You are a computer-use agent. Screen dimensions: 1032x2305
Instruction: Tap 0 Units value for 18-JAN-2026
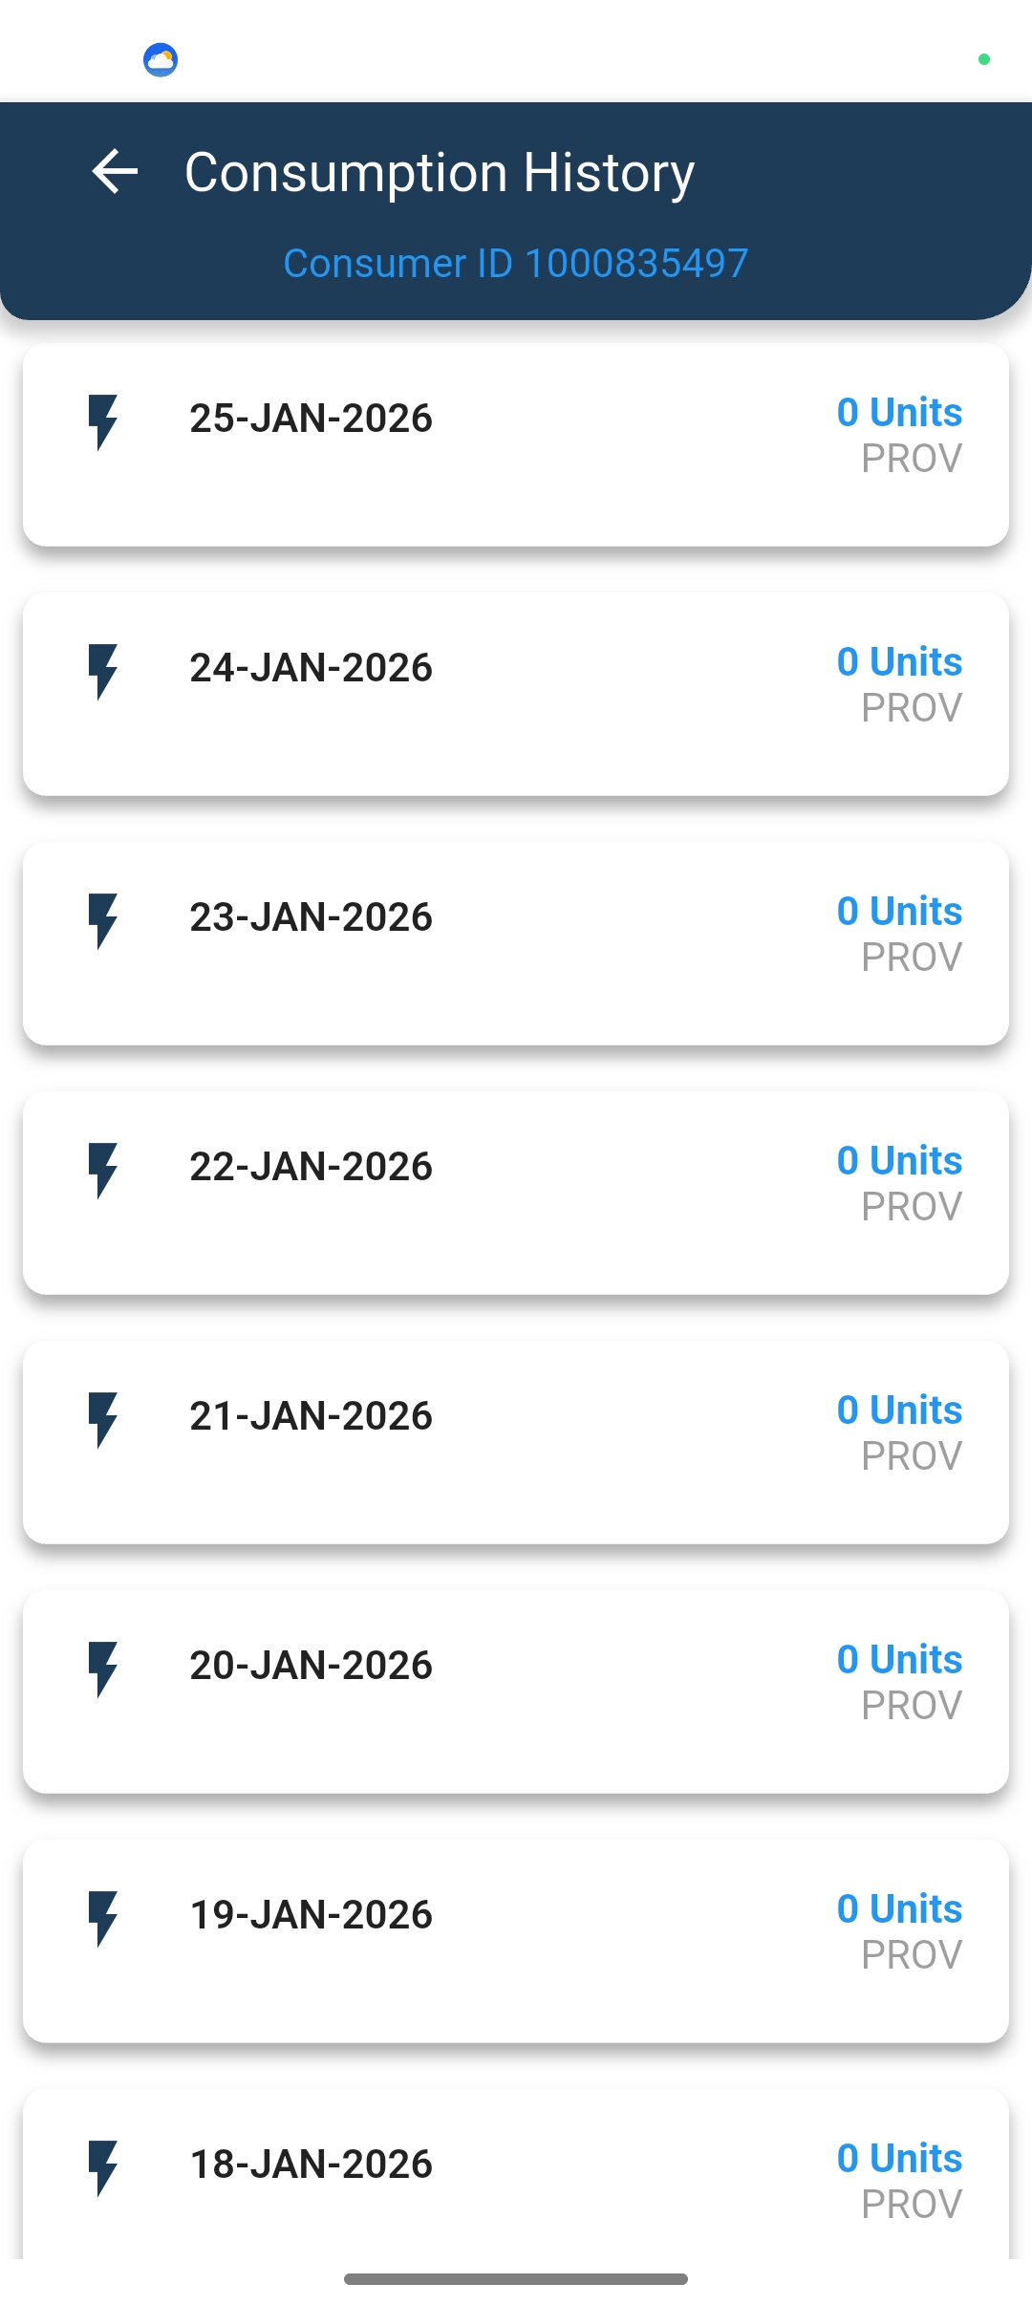[x=899, y=2159]
